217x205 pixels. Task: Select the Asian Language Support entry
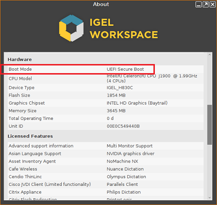35,154
